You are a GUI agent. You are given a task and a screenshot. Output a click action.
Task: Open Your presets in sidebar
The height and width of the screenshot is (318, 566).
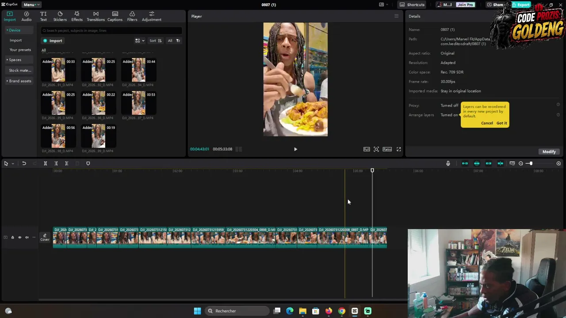(x=20, y=50)
